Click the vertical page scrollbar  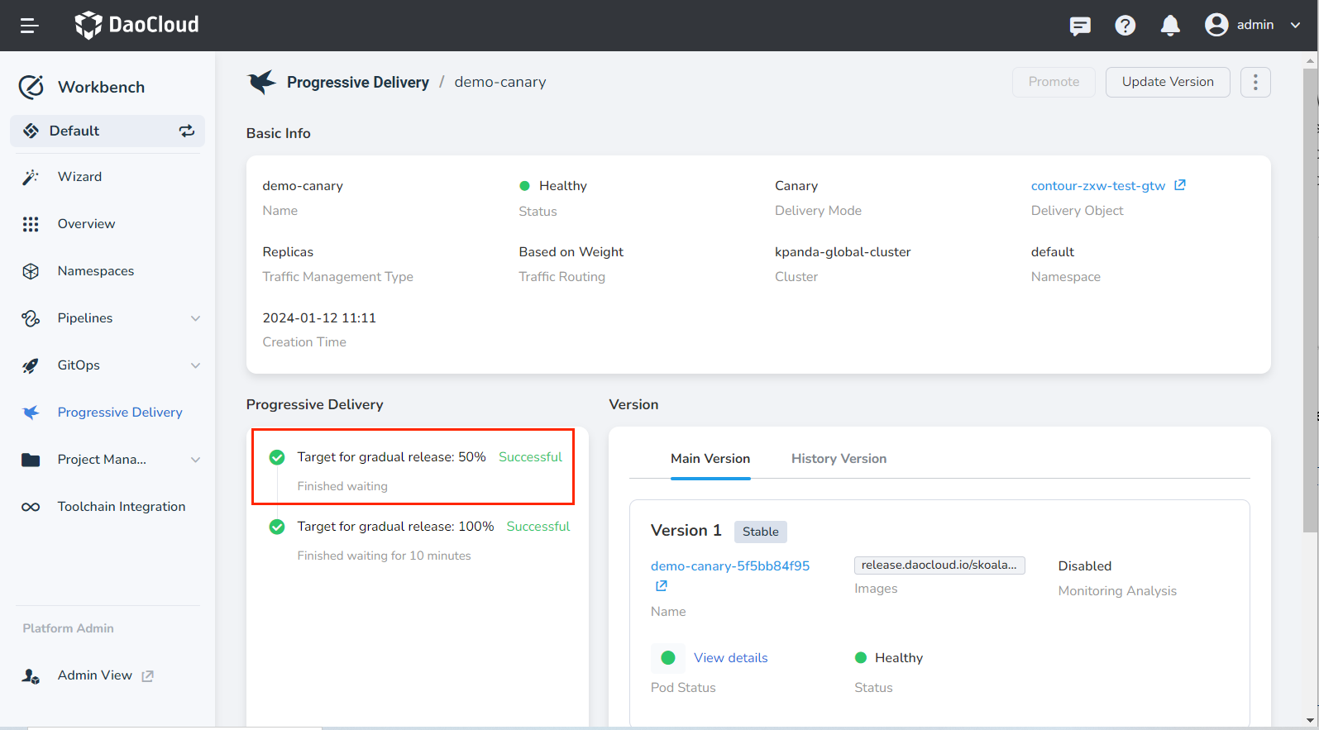tap(1310, 298)
